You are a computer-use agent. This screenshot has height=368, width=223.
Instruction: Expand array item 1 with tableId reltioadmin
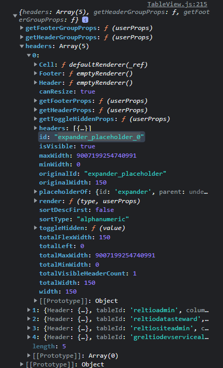point(29,310)
